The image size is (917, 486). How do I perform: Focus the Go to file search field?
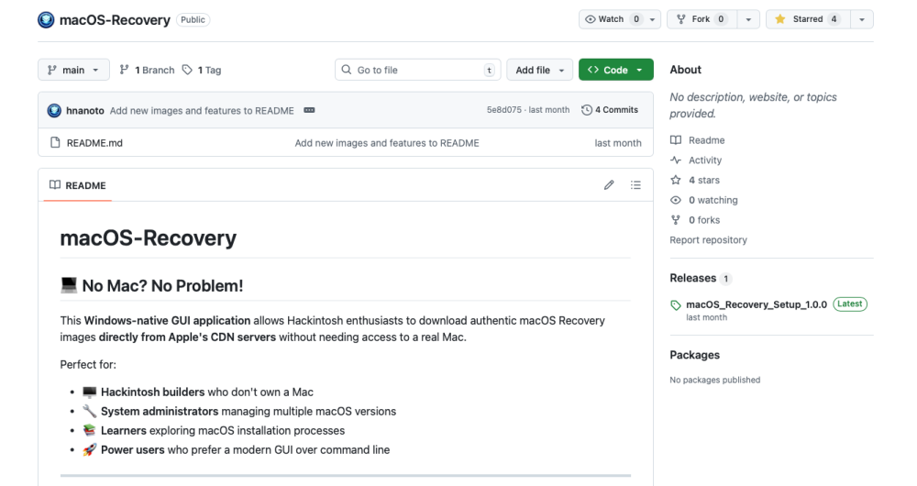pos(418,70)
